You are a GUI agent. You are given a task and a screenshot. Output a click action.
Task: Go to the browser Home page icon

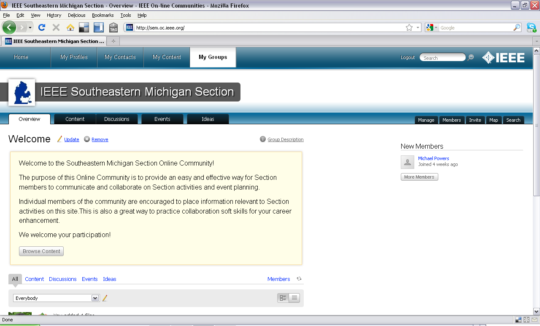[70, 28]
